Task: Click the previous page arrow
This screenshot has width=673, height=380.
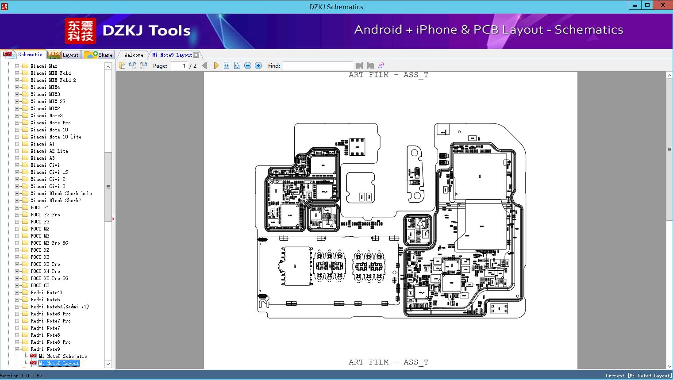Action: pyautogui.click(x=205, y=65)
